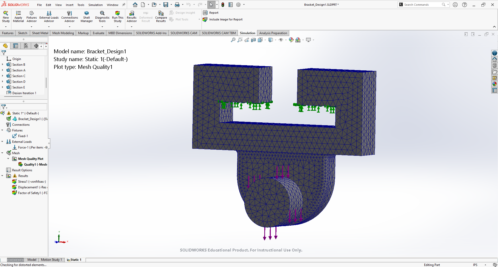Open FeatureManager design tree tab
This screenshot has height=267, width=498.
[x=5, y=46]
